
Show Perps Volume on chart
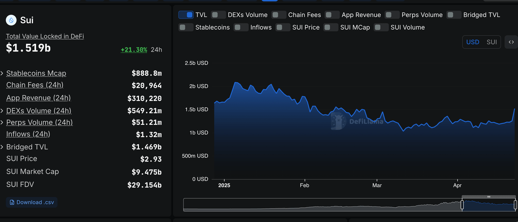[x=392, y=15]
